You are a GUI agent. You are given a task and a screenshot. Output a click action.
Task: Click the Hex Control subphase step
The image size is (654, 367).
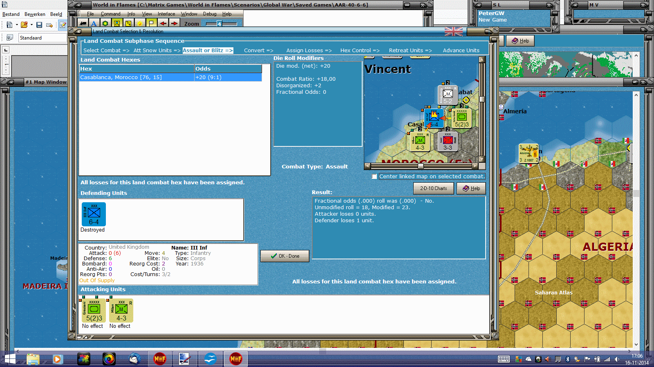point(360,51)
